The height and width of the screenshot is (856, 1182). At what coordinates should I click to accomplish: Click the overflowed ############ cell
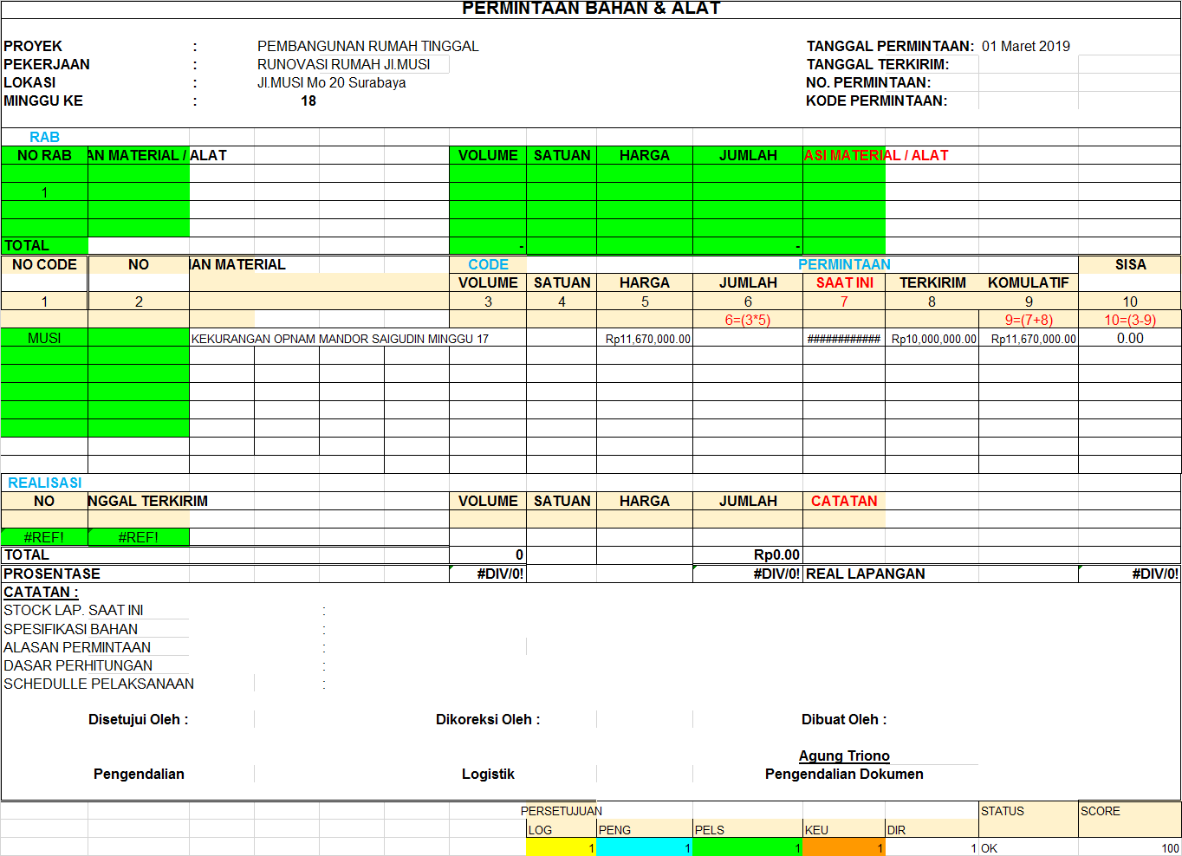click(844, 339)
